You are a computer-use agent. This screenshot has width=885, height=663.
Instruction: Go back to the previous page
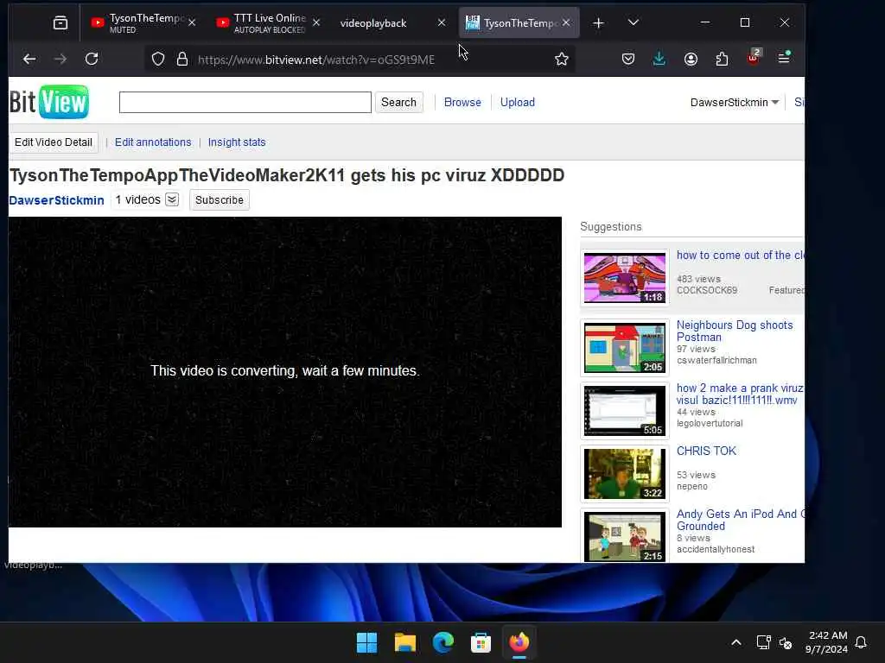point(29,59)
